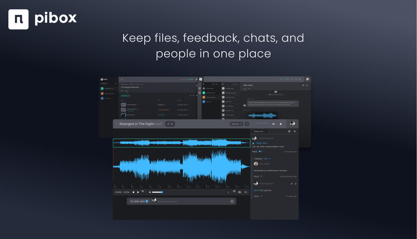The height and width of the screenshot is (239, 417).
Task: Toggle comment markers visibility with the eye icon
Action: pos(295,131)
